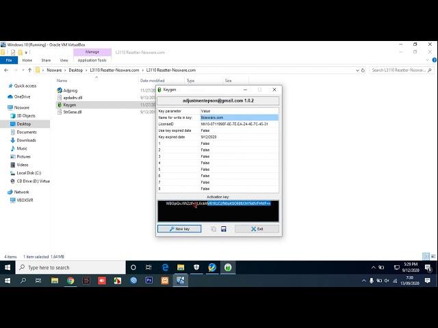
Task: Open the File tab in Explorer
Action: 9,60
